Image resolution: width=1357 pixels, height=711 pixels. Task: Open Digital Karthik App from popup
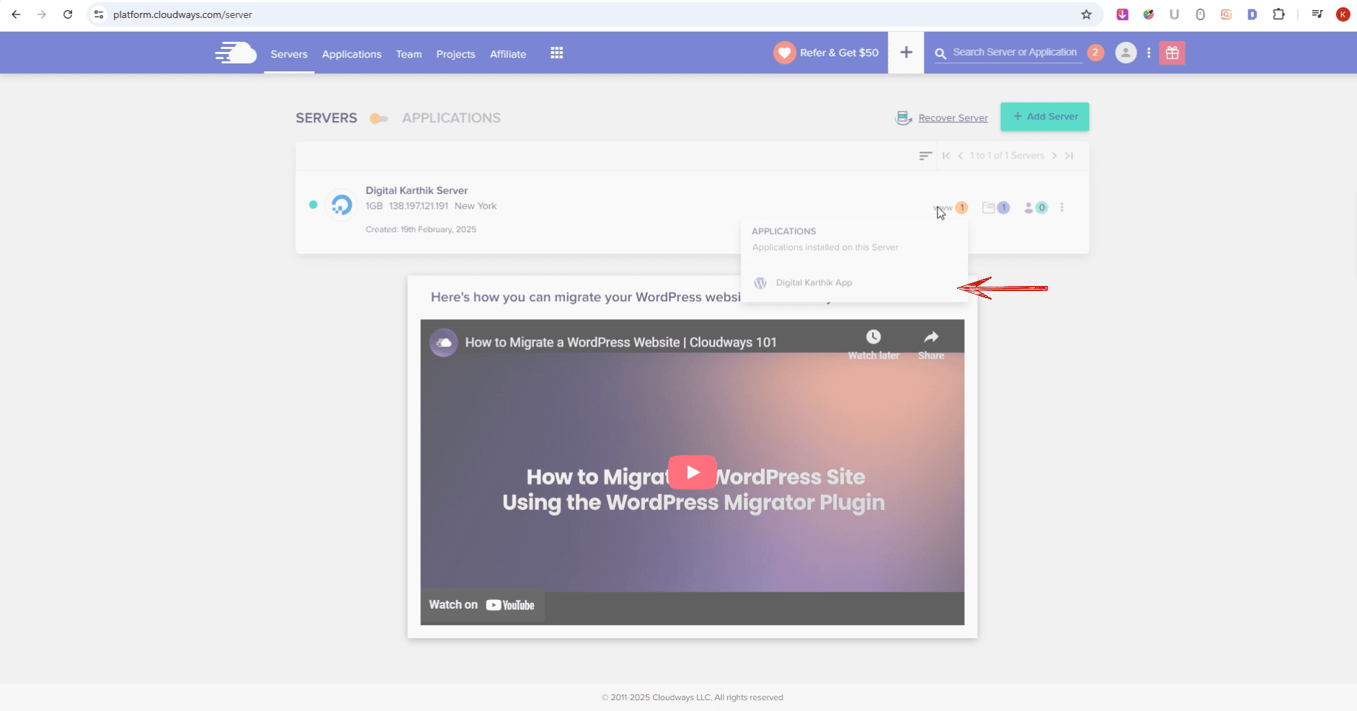point(814,282)
